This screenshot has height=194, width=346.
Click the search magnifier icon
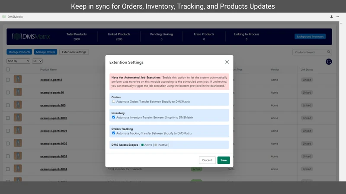click(x=329, y=52)
